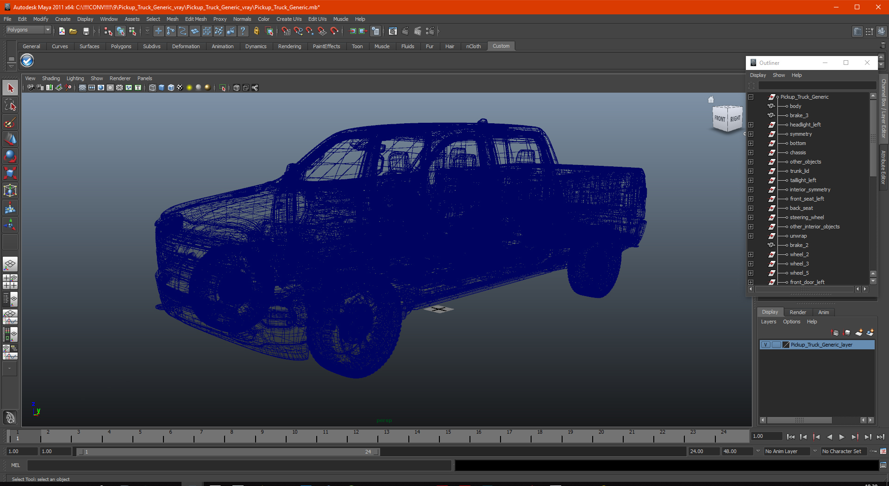Screen dimensions: 889x486
Task: Go to start of playback range
Action: pos(790,436)
